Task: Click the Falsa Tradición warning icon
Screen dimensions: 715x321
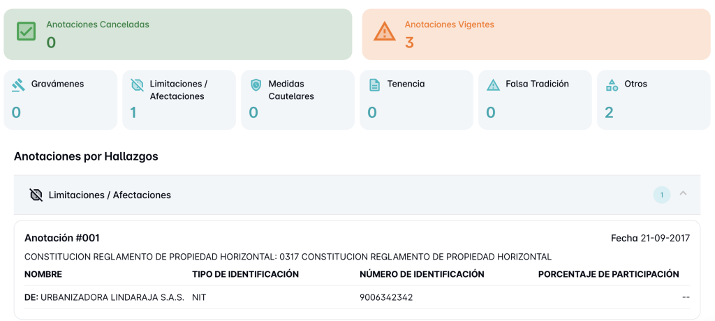Action: [494, 85]
